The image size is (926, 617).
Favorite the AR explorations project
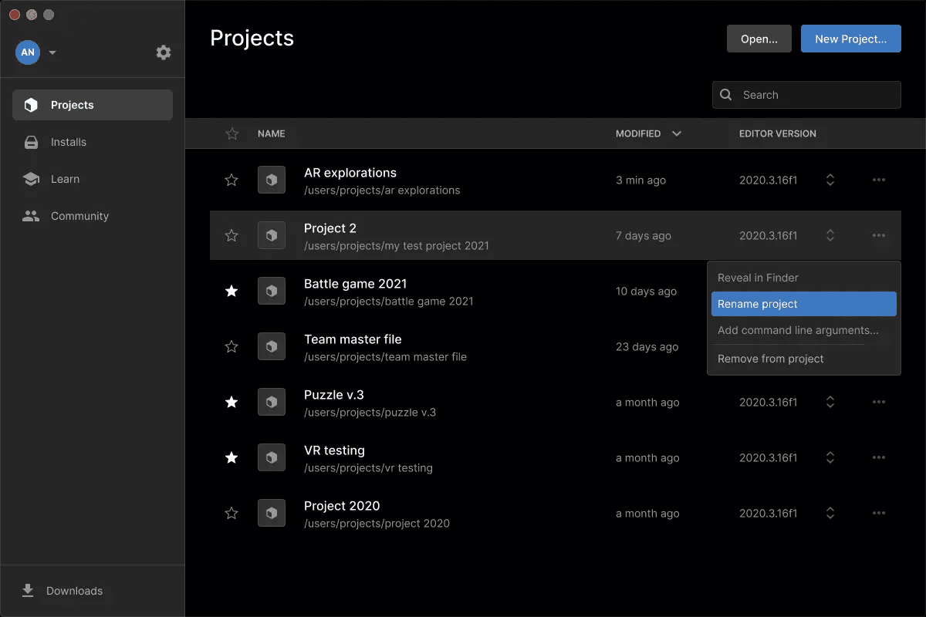tap(231, 180)
